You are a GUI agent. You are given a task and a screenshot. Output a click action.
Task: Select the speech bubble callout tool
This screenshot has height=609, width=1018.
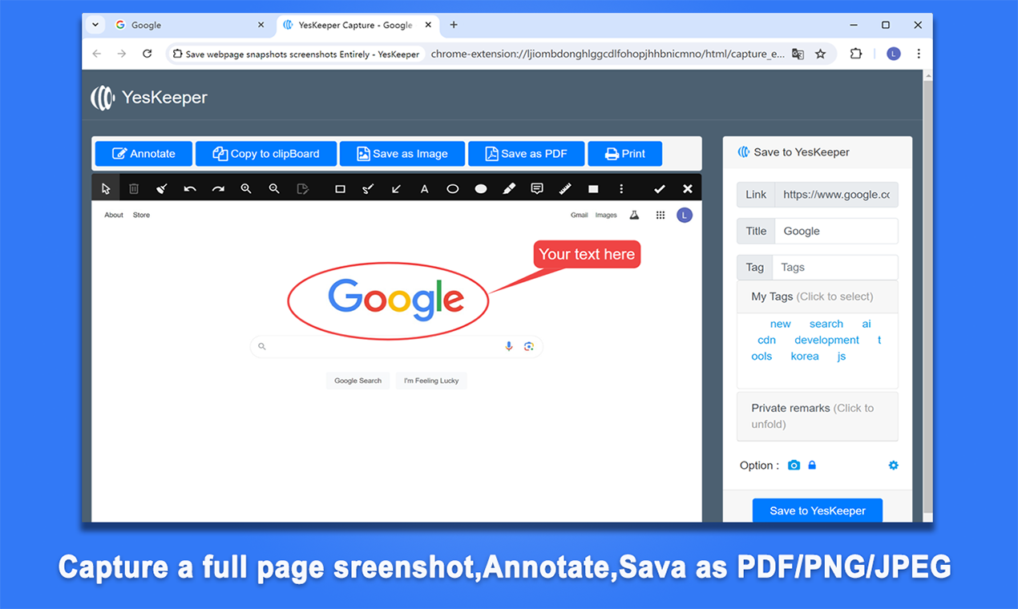[537, 189]
